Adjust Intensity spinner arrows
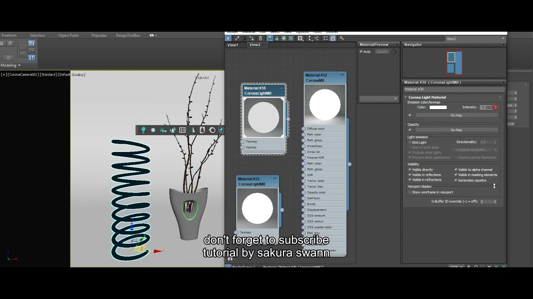This screenshot has width=533, height=299. (x=495, y=107)
